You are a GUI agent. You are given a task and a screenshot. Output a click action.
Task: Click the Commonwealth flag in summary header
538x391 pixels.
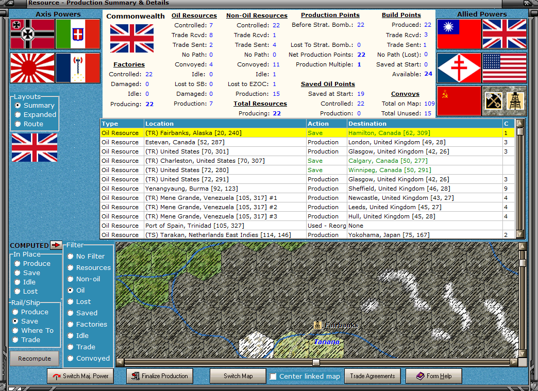(132, 38)
